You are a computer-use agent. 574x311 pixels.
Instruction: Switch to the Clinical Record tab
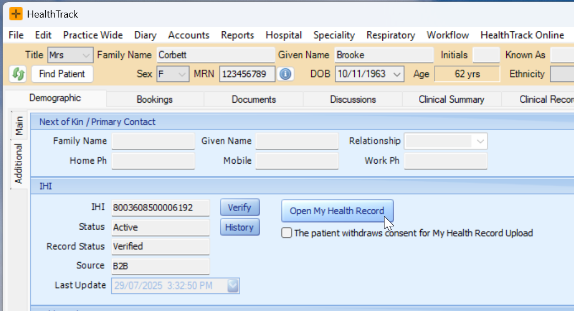click(x=538, y=99)
